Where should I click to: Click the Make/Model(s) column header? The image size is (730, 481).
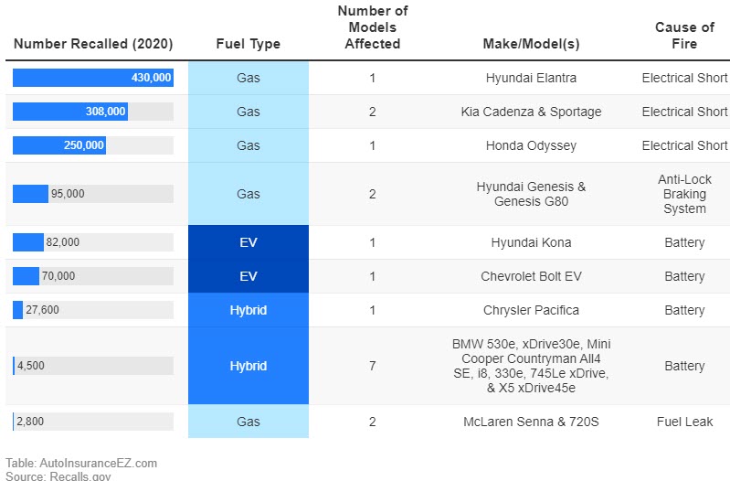click(531, 44)
